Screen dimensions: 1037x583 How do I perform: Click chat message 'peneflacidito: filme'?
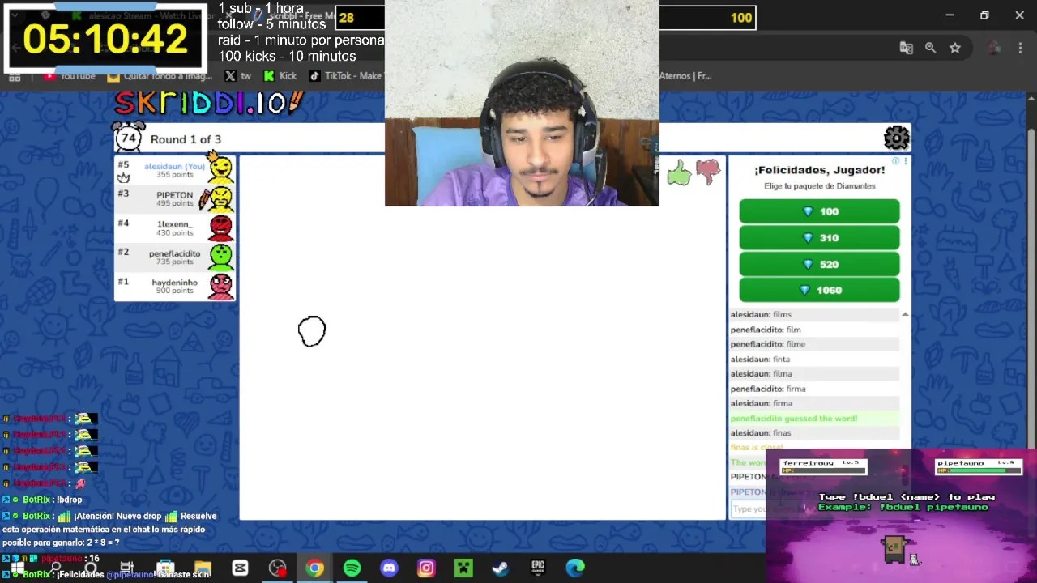click(x=768, y=344)
